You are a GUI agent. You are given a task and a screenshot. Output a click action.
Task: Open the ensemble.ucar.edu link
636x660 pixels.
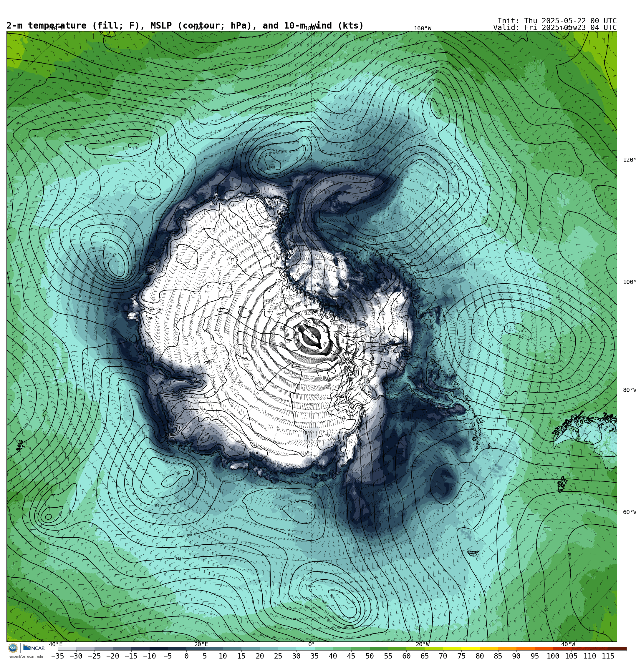(26, 656)
